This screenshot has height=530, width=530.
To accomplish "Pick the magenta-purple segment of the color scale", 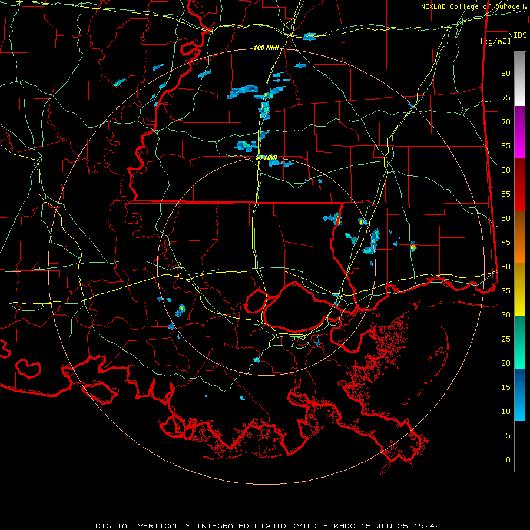I will coord(520,132).
